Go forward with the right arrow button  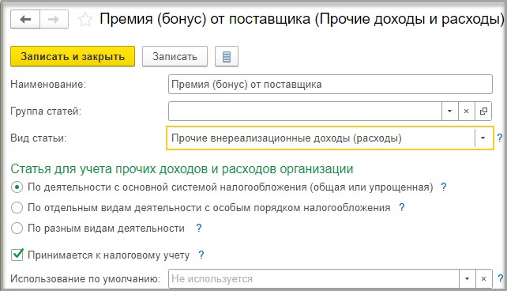tap(54, 20)
